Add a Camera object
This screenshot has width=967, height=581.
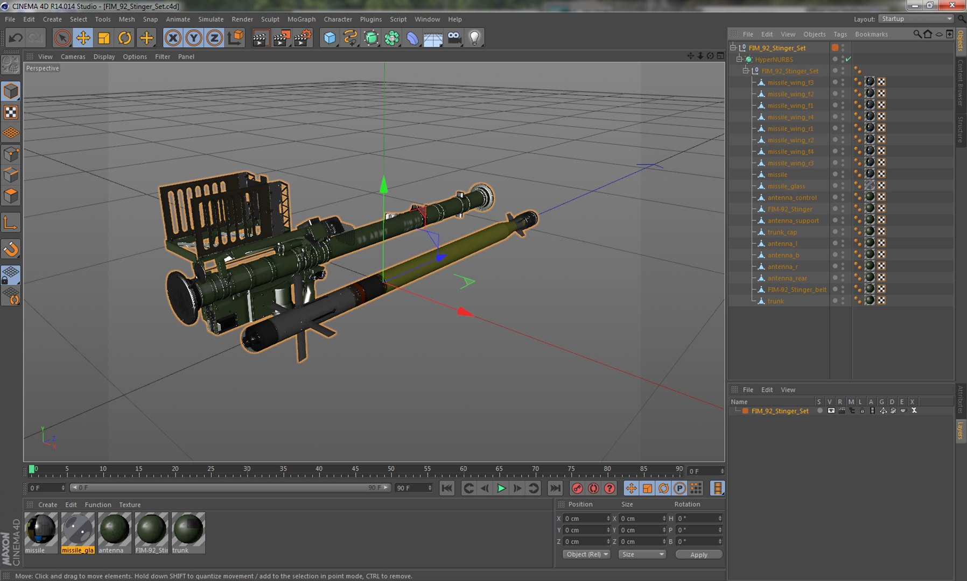pyautogui.click(x=454, y=38)
